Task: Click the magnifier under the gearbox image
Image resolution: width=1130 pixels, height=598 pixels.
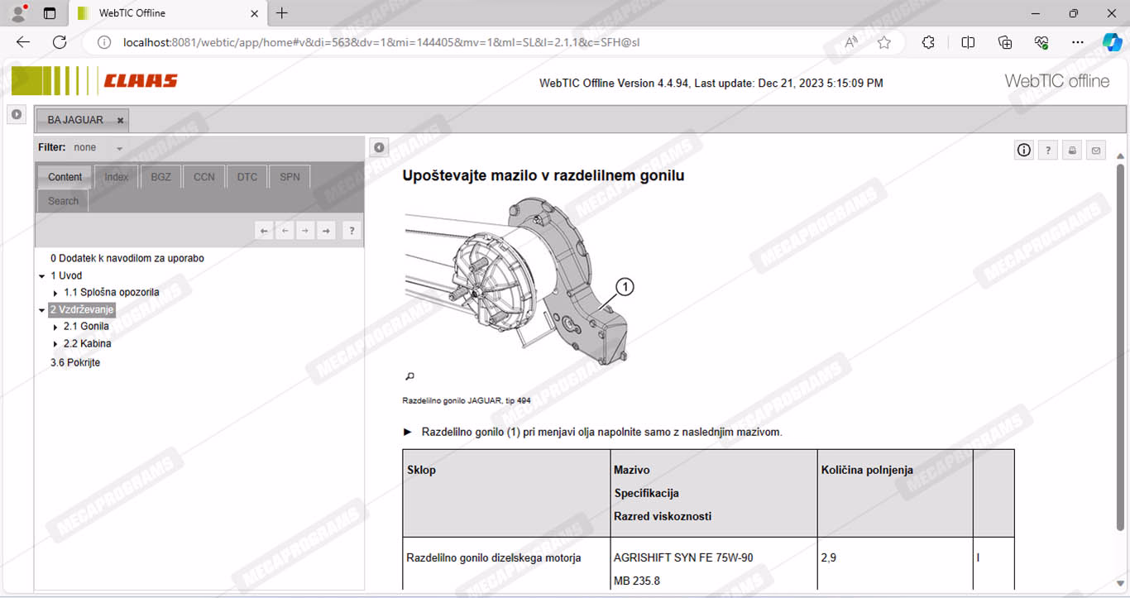Action: [409, 376]
